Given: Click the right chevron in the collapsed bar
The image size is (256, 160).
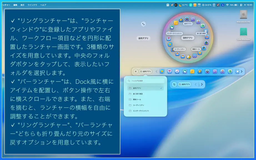Looking at the screenshot, I should (202, 84).
